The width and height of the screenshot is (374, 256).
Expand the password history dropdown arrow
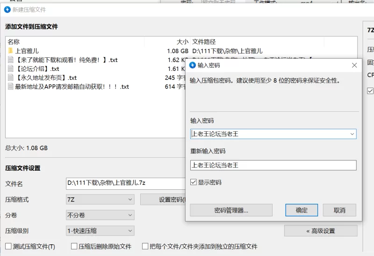(352, 134)
